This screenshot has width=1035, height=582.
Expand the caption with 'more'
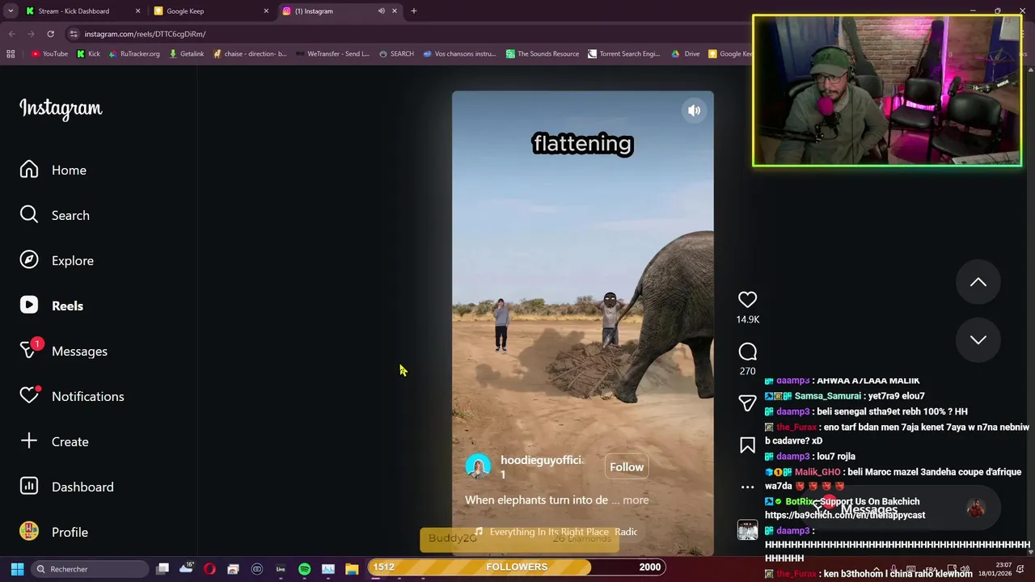(636, 500)
